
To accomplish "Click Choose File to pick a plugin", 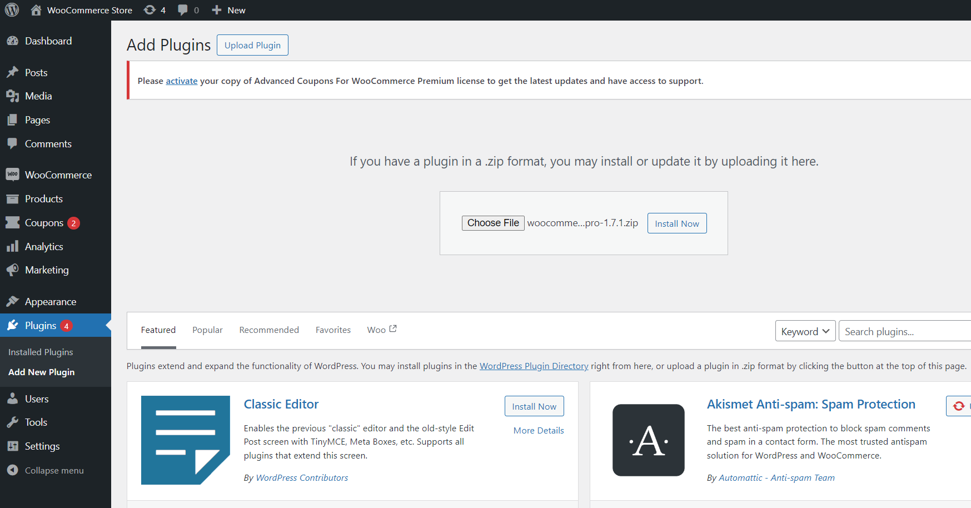I will [x=493, y=223].
